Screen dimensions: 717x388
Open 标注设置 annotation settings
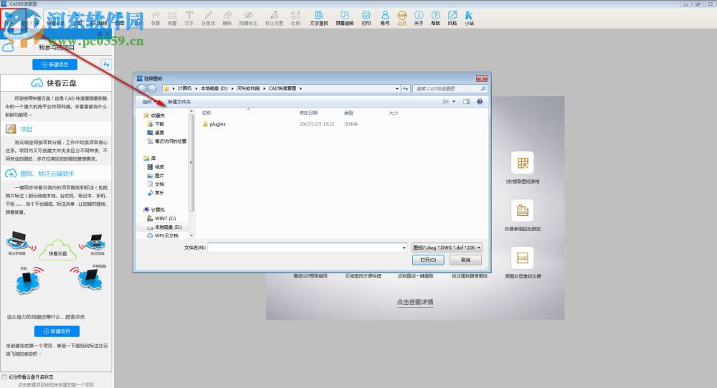(x=275, y=19)
